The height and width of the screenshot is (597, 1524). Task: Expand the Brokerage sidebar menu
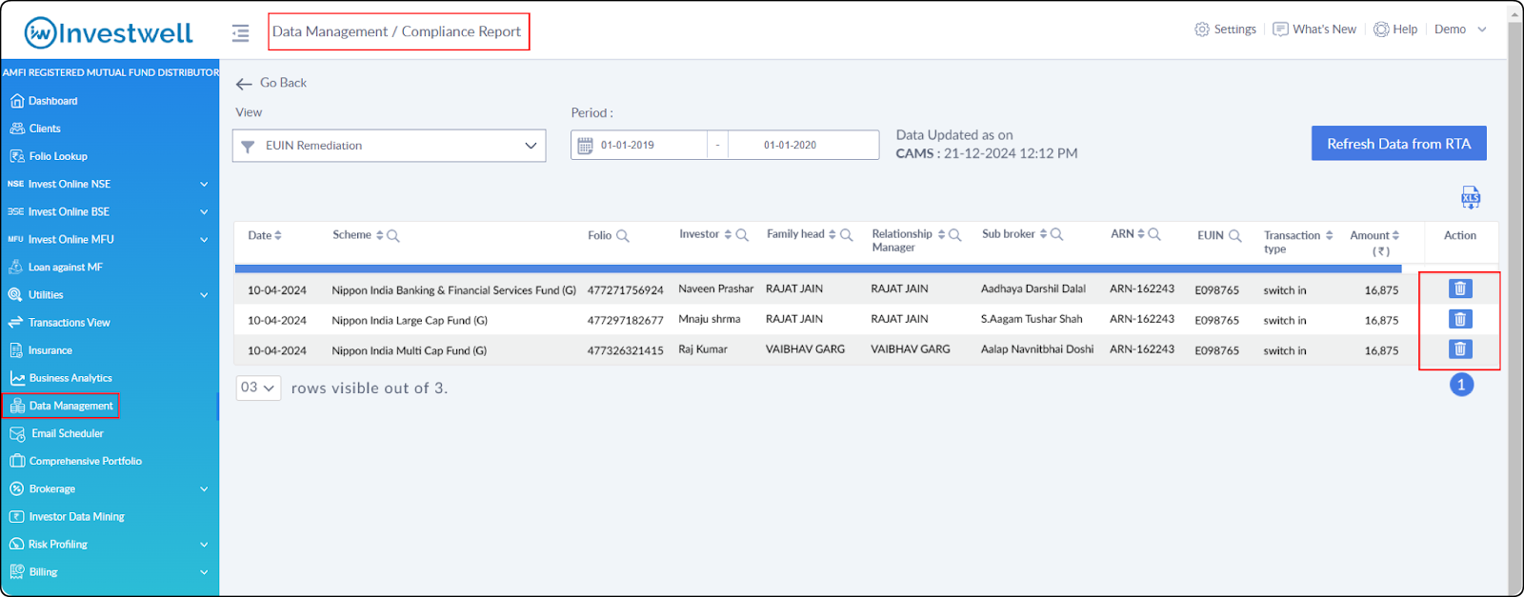[110, 488]
